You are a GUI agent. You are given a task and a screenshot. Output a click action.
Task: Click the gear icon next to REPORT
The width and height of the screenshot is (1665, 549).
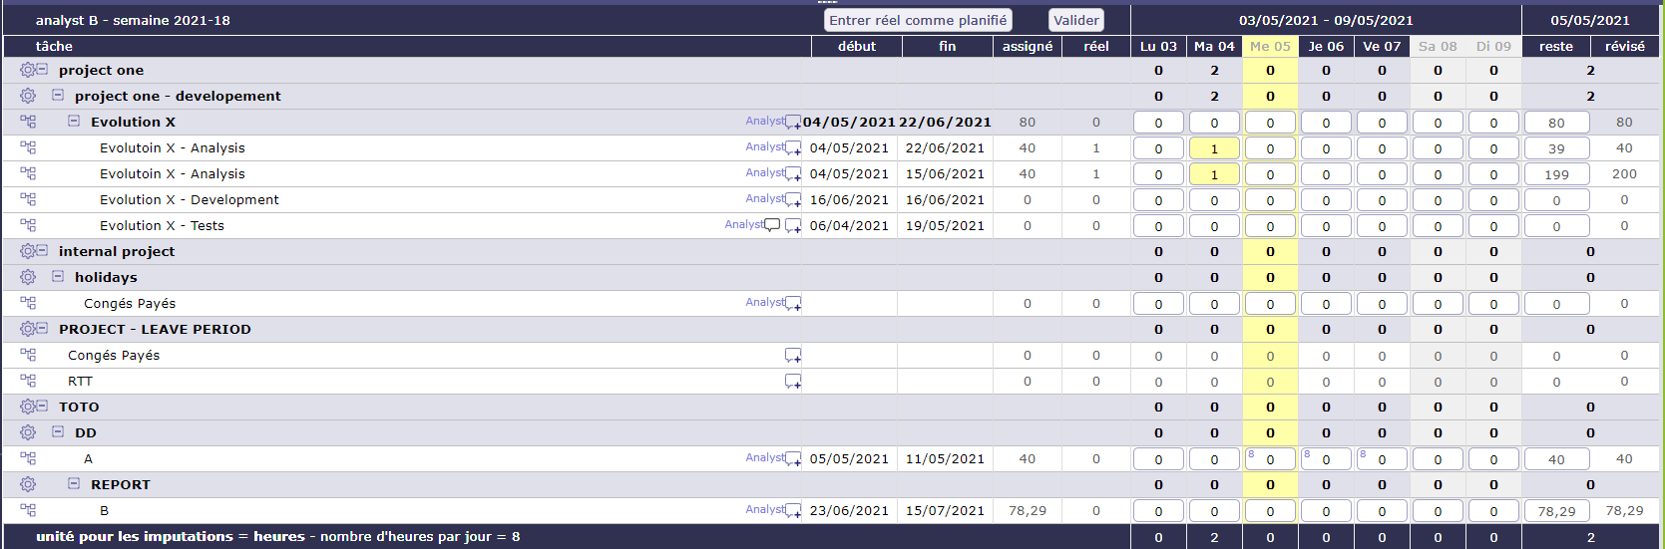tap(27, 484)
